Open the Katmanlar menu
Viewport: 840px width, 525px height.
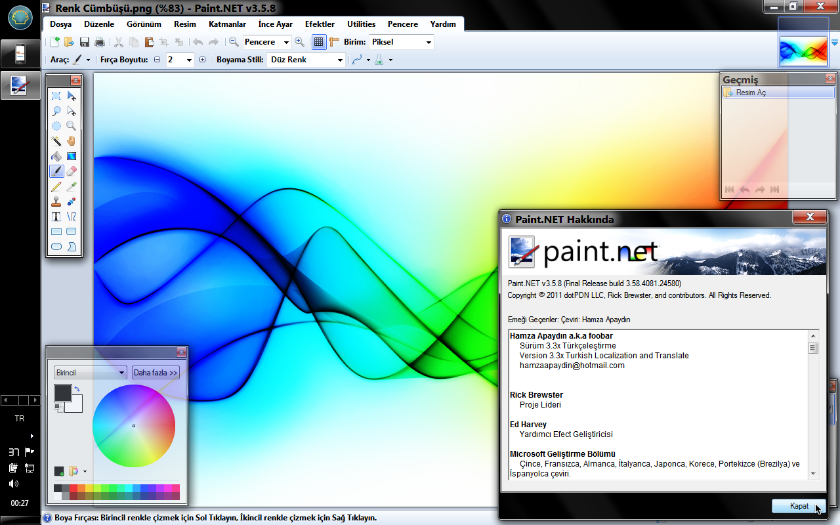click(227, 24)
